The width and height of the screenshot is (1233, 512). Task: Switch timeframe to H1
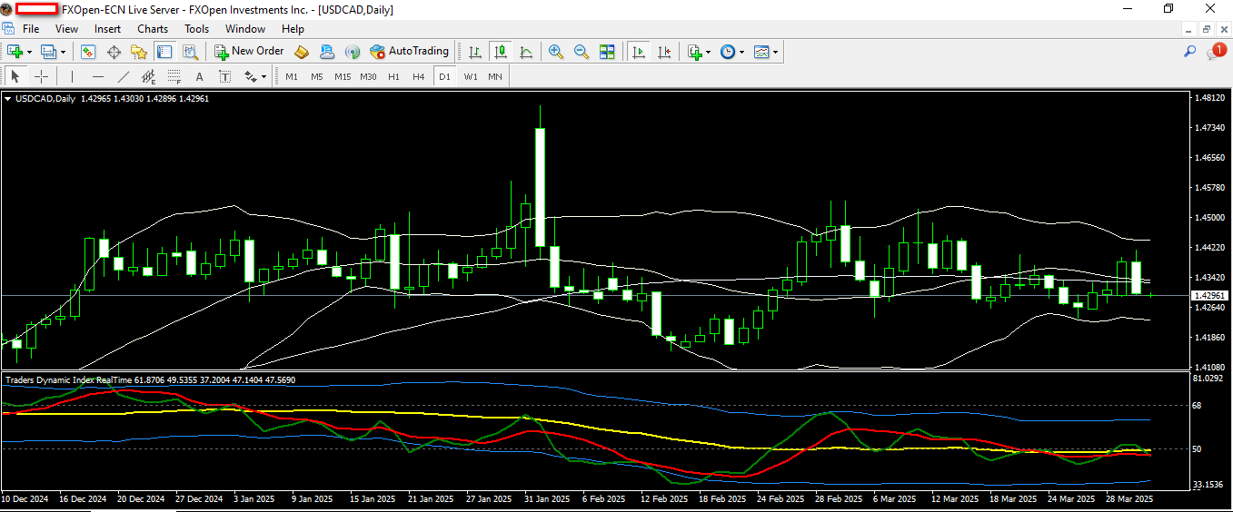[393, 76]
